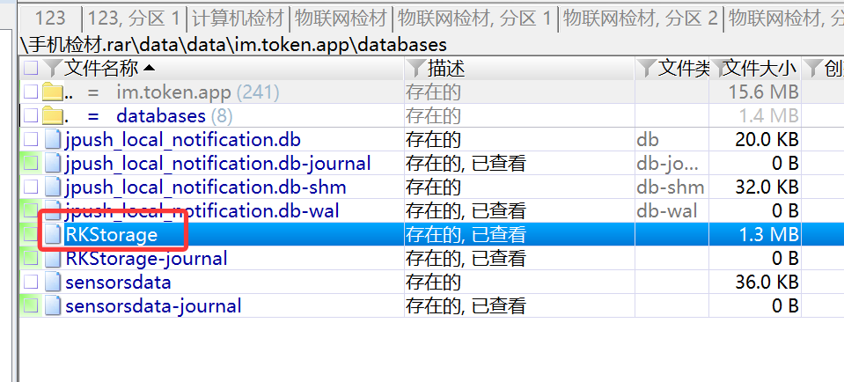Open filter funnel on 文件大小 column
The image size is (844, 382).
718,69
